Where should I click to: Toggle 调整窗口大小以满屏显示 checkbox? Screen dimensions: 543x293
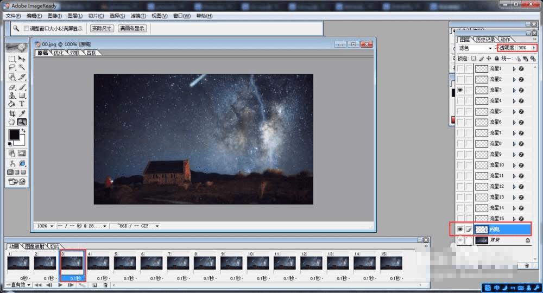[26, 28]
